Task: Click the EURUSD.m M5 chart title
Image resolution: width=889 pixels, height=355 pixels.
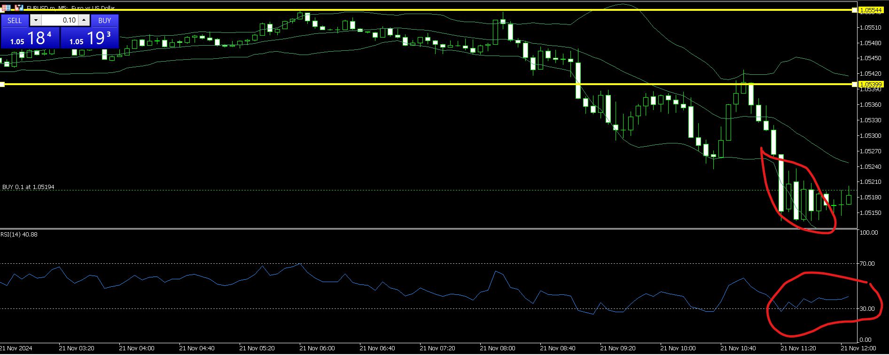Action: [x=70, y=8]
